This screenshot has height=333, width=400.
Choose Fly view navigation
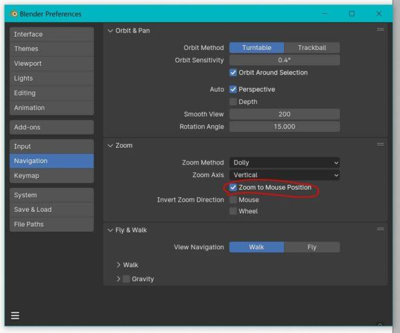[x=312, y=247]
